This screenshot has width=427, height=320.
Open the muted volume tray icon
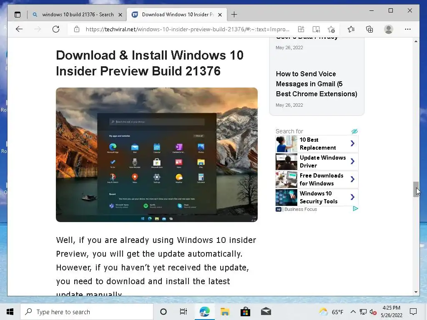click(x=373, y=312)
